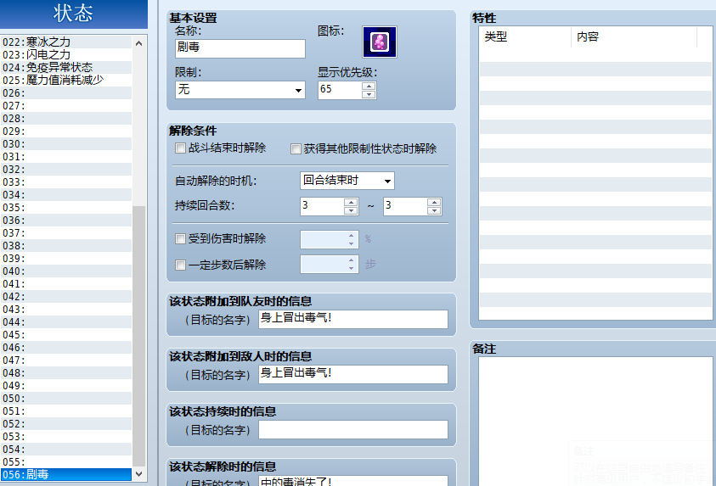Click the 显示优先级 field showing 65
This screenshot has height=486, width=716.
point(341,90)
